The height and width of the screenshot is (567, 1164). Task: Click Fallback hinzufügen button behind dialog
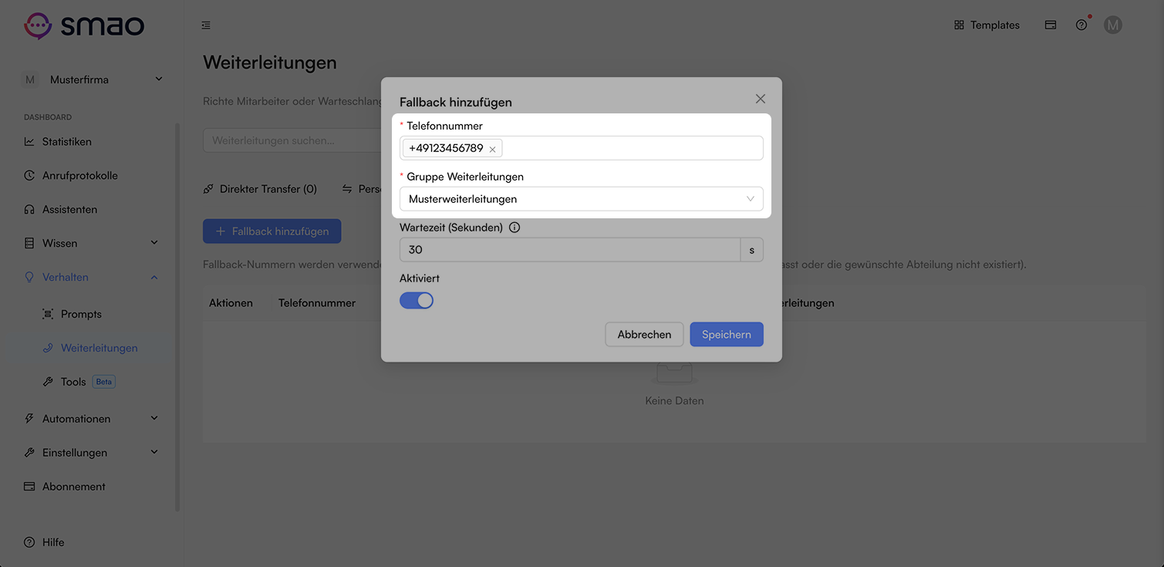coord(272,231)
